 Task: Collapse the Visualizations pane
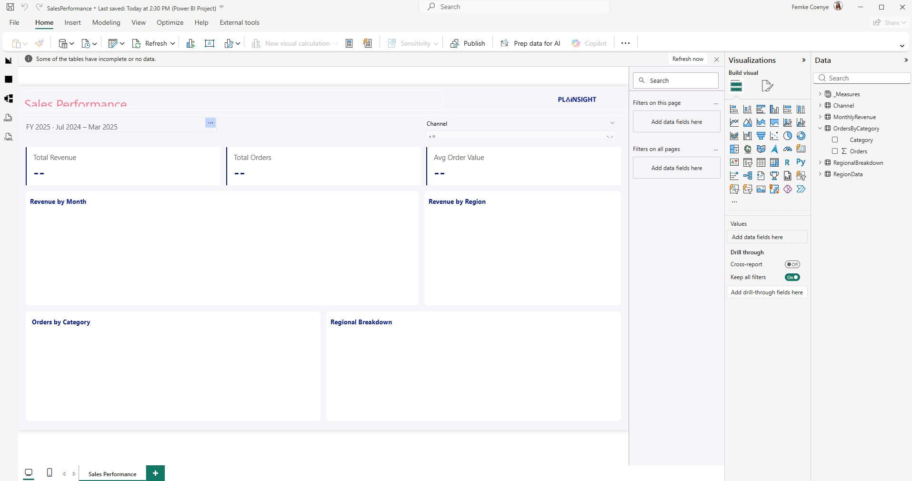click(x=804, y=60)
